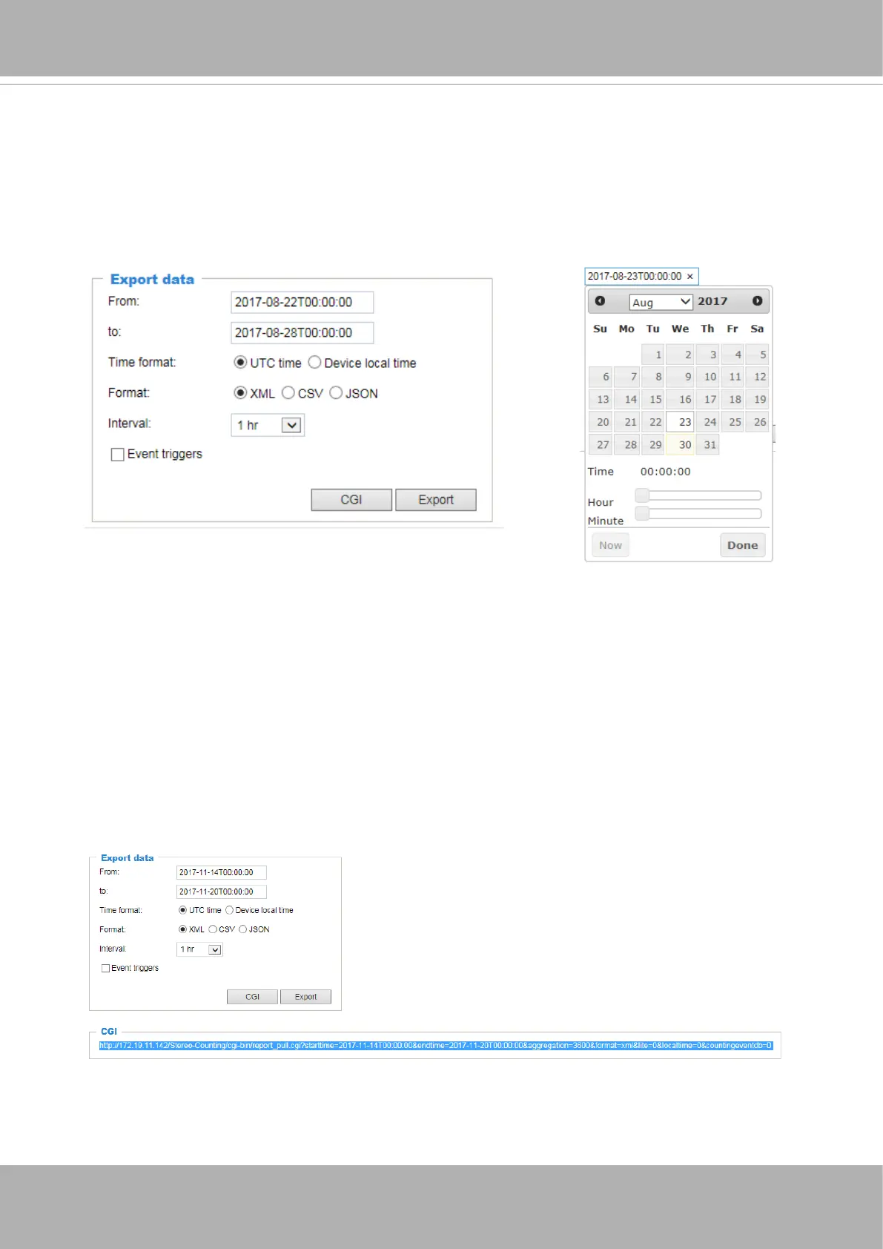Click From field 2017-11-14T00:00:00

click(x=221, y=873)
